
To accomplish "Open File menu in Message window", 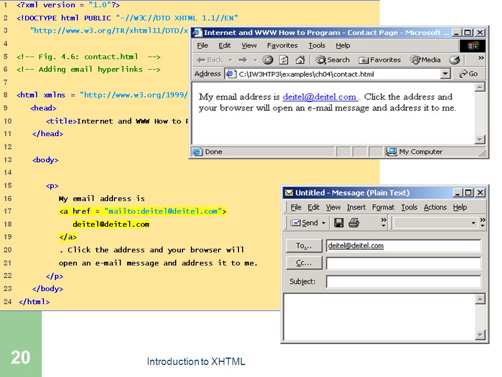I will [296, 207].
